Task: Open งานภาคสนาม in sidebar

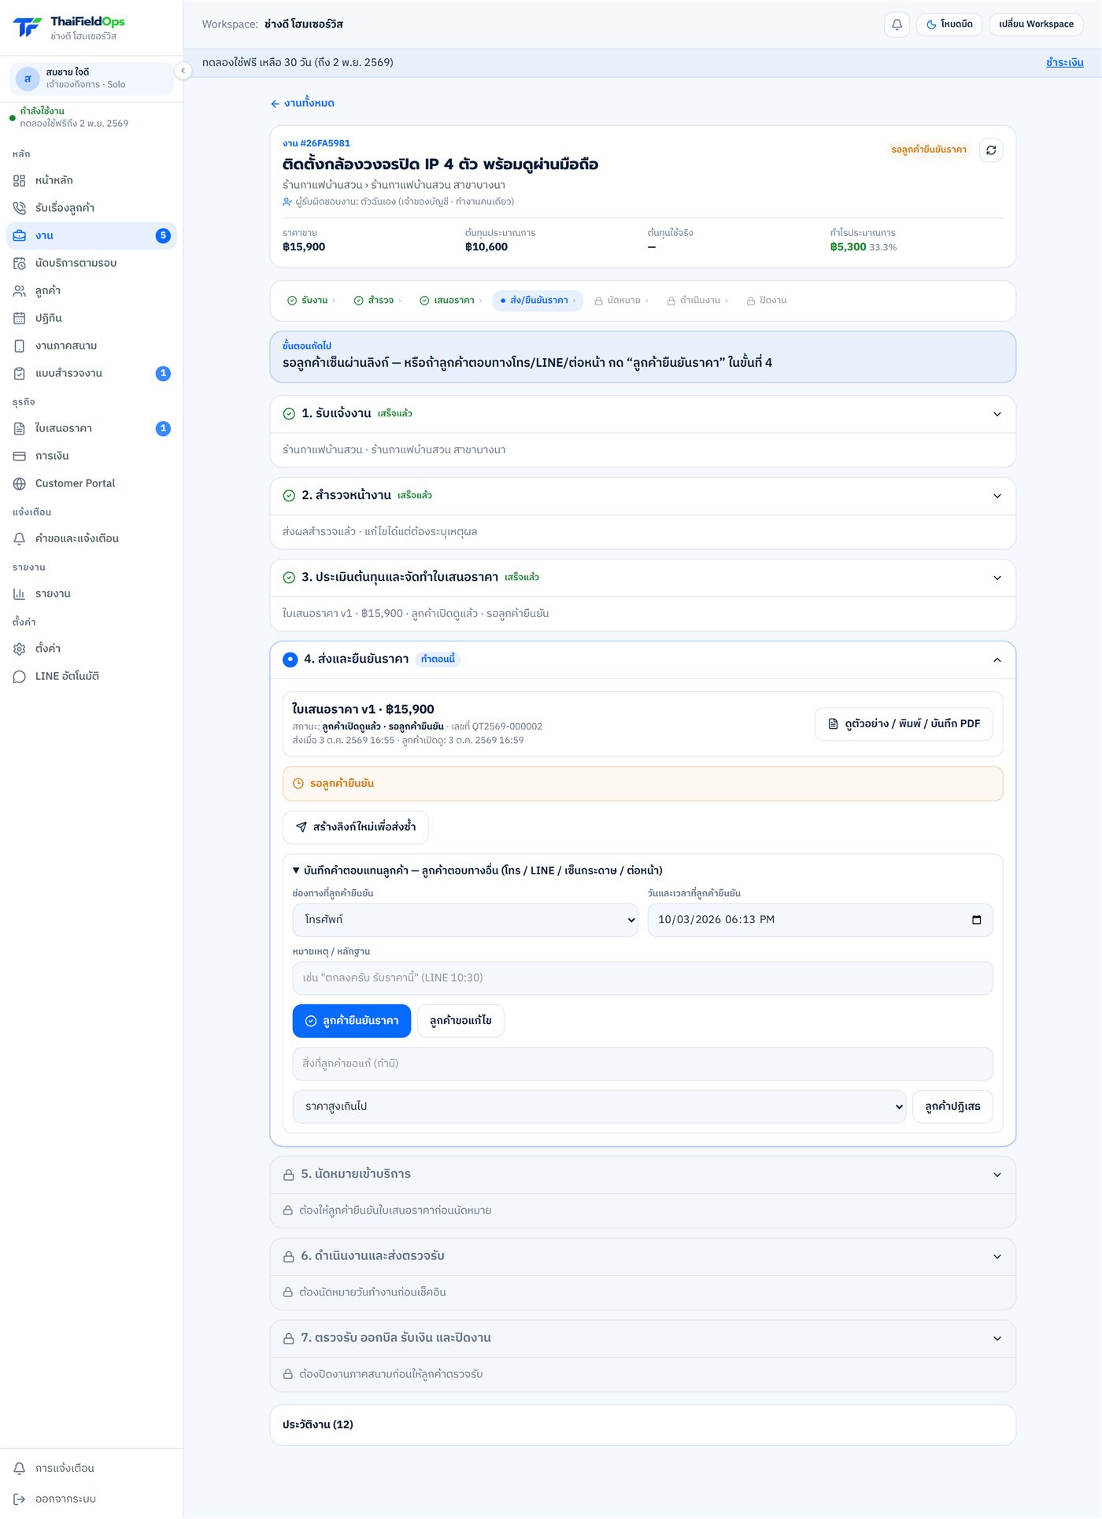Action: [91, 346]
